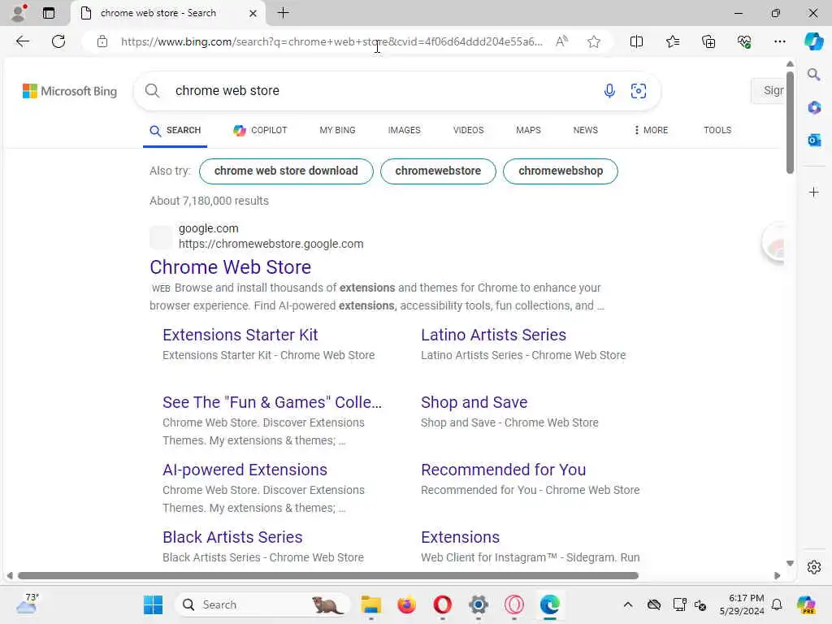Click the Bing search text field
This screenshot has height=624, width=832.
382,91
